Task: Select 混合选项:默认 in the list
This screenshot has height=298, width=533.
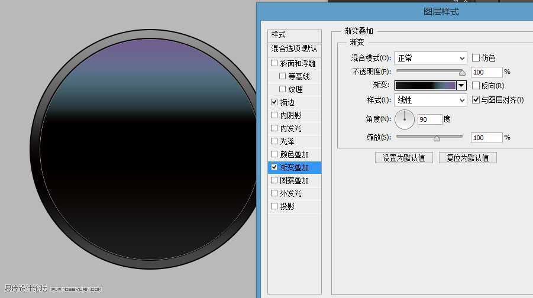Action: click(x=294, y=48)
